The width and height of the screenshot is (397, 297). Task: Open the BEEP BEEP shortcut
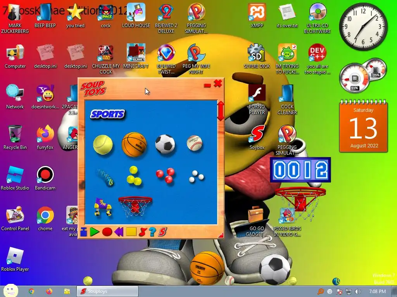pos(45,15)
